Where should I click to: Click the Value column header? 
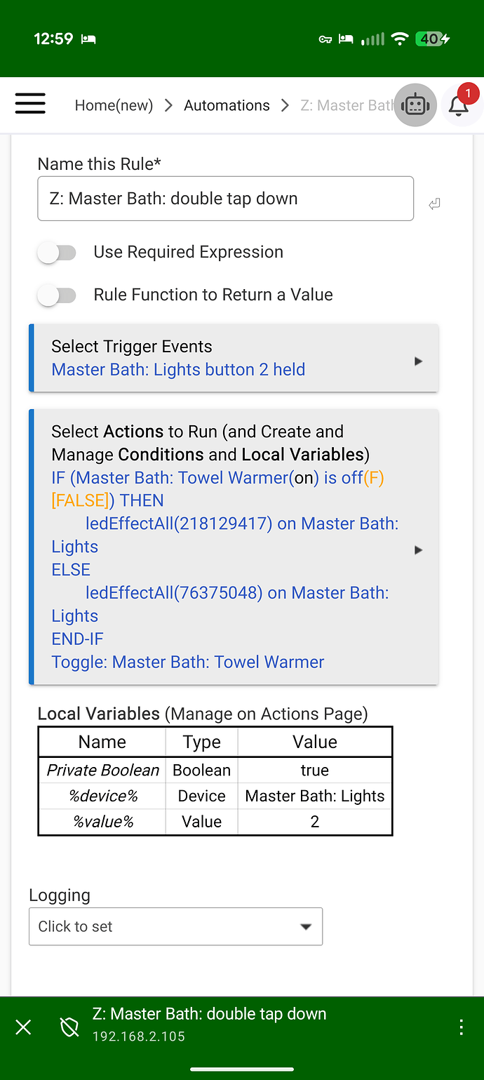click(315, 742)
